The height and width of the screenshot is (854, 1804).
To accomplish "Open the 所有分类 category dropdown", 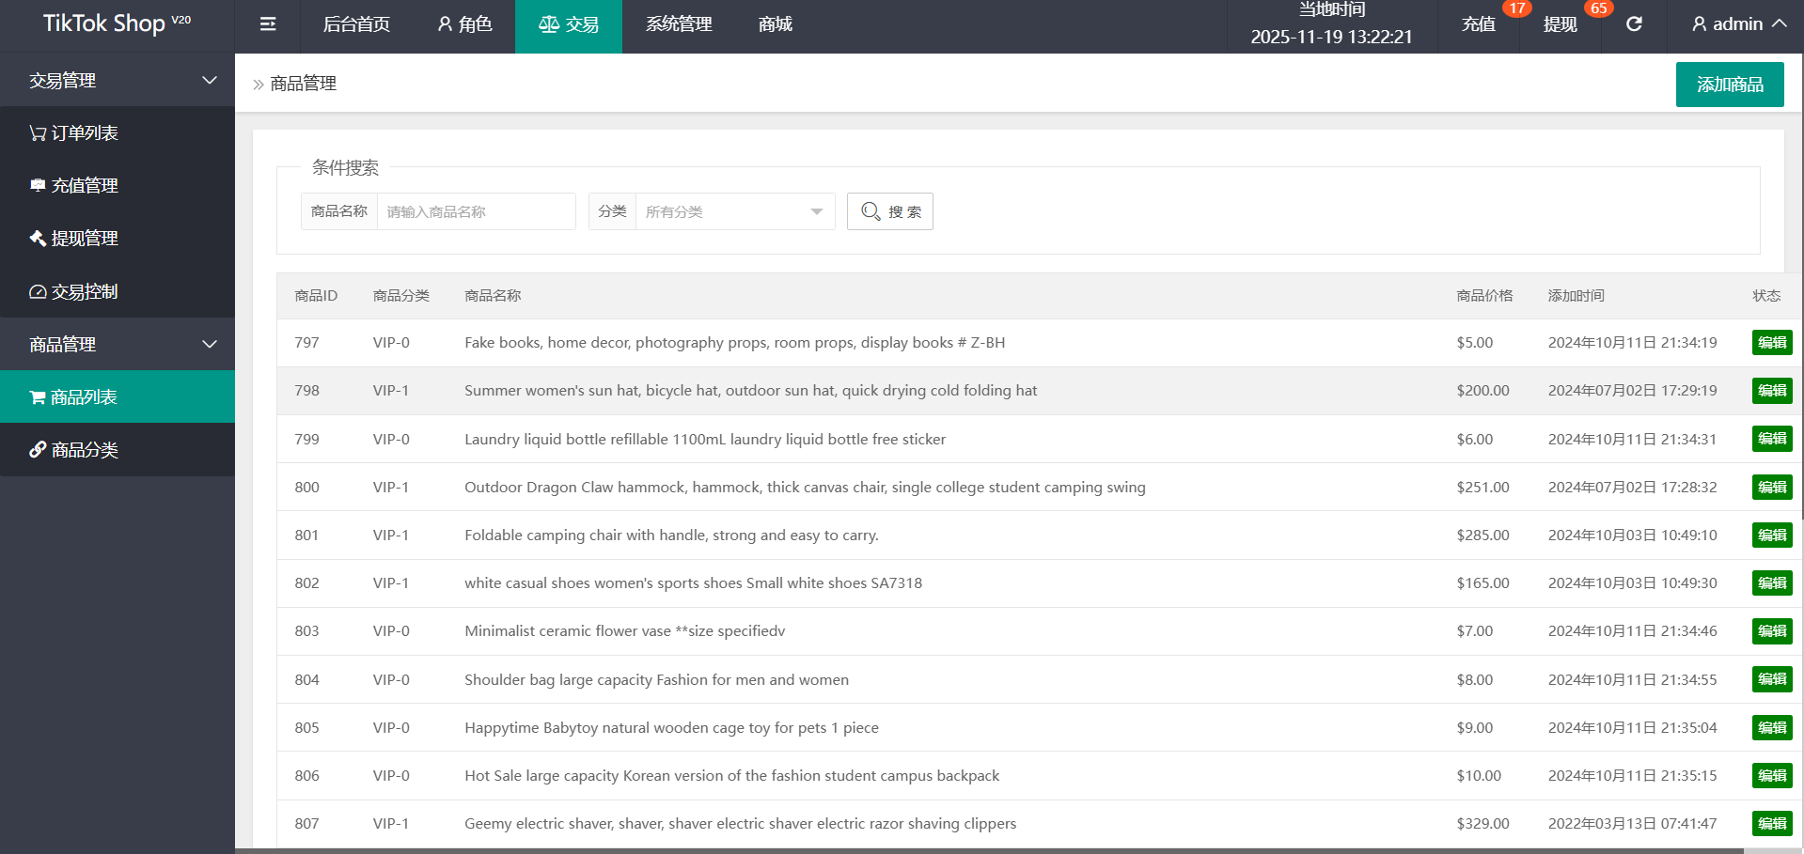I will click(734, 212).
